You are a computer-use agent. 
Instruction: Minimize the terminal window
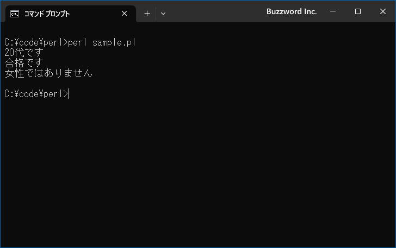(x=333, y=11)
